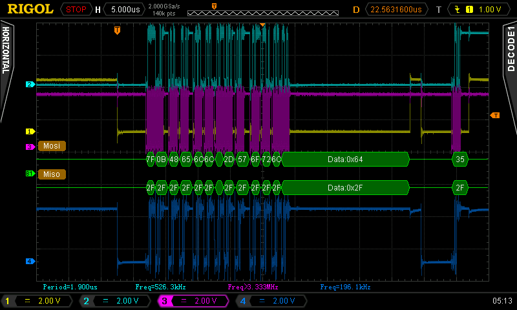Click the red STOP run status indicator

(76, 10)
